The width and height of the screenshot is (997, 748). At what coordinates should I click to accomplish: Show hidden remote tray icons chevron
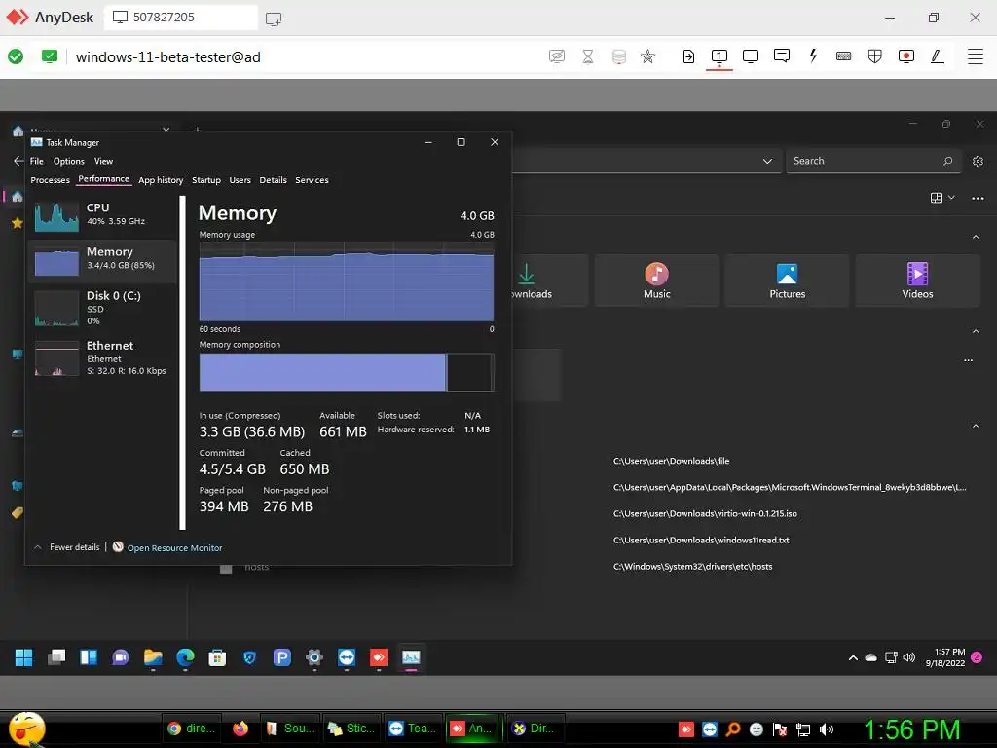[853, 657]
